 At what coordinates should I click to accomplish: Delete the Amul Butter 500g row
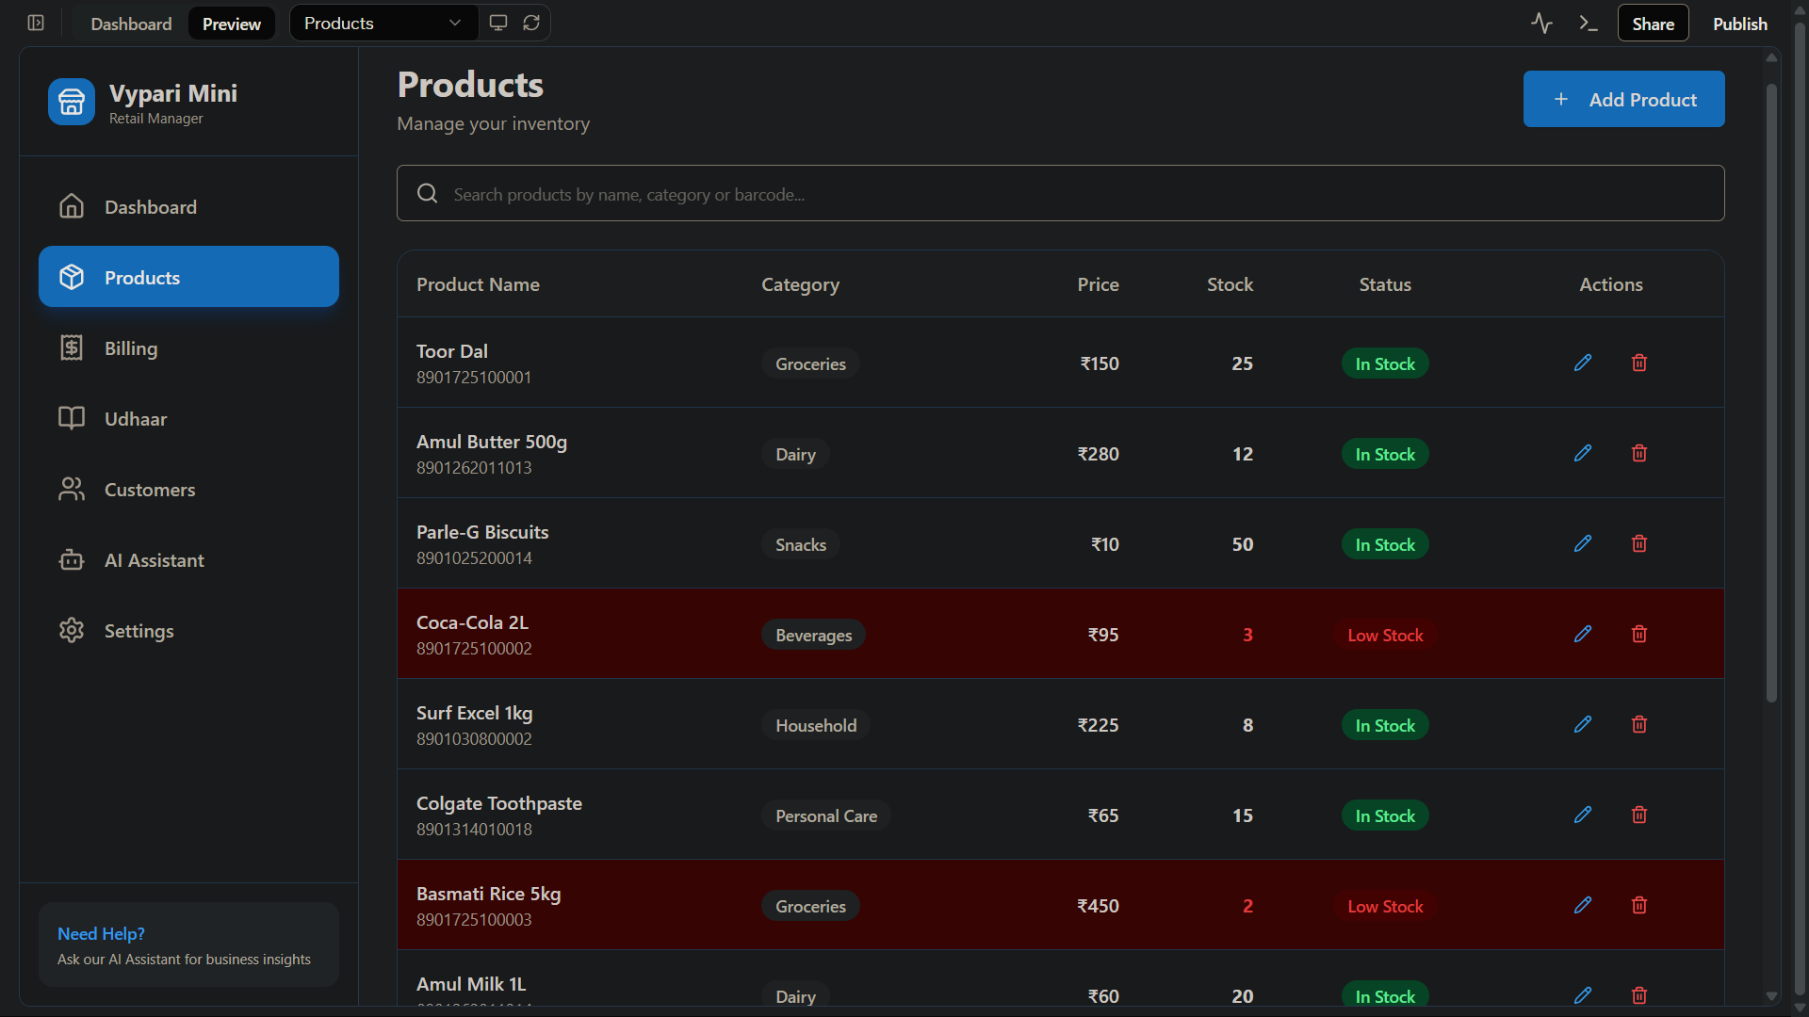[x=1639, y=453]
